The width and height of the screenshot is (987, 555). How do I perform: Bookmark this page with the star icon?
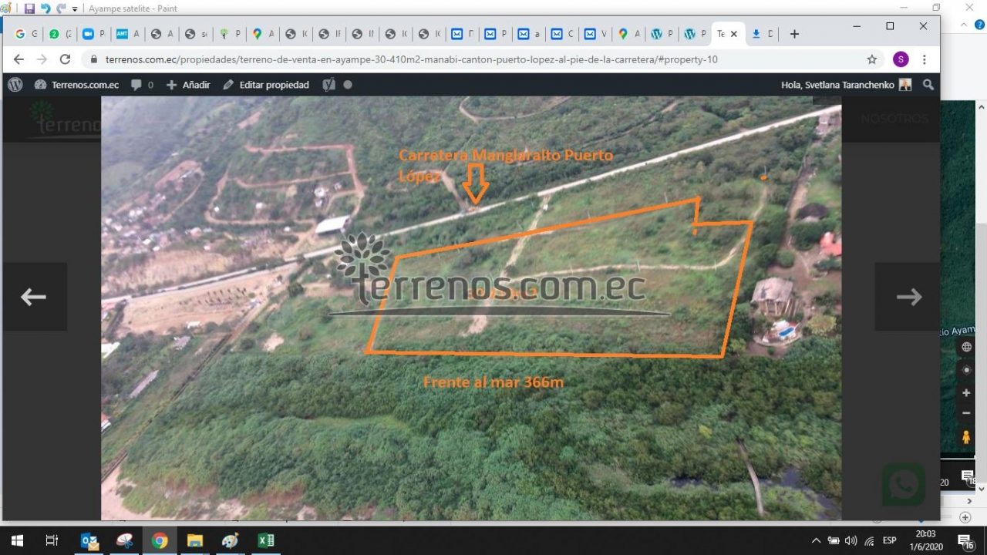(x=872, y=59)
